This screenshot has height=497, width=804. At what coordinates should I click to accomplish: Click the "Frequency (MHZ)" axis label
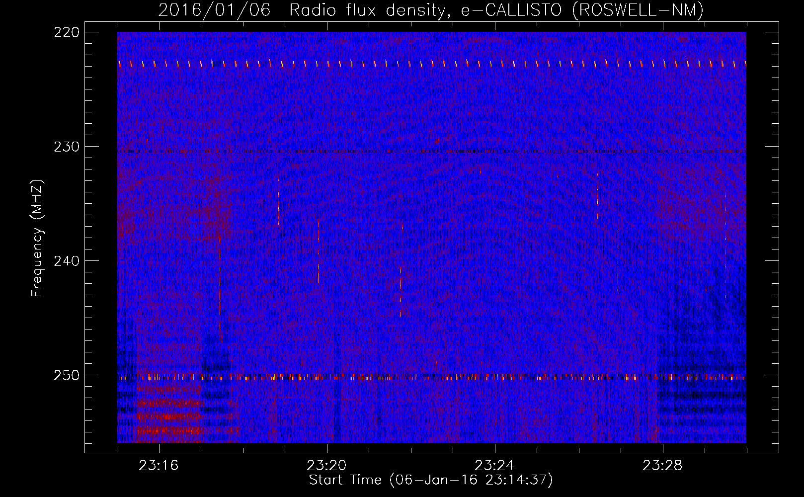click(x=37, y=239)
